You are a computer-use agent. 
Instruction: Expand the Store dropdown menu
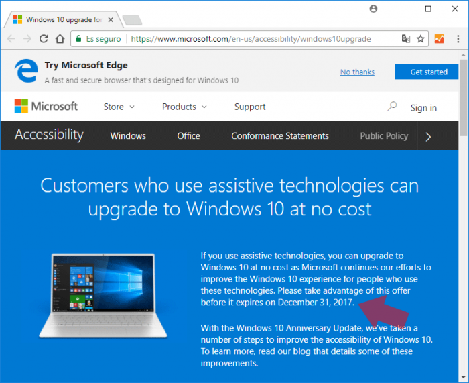click(x=119, y=107)
